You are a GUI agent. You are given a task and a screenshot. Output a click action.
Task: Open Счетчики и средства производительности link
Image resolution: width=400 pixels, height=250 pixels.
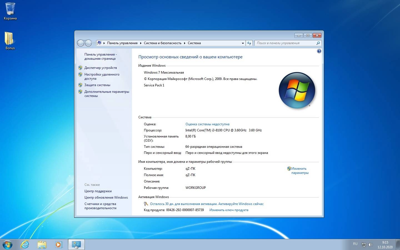coord(100,206)
